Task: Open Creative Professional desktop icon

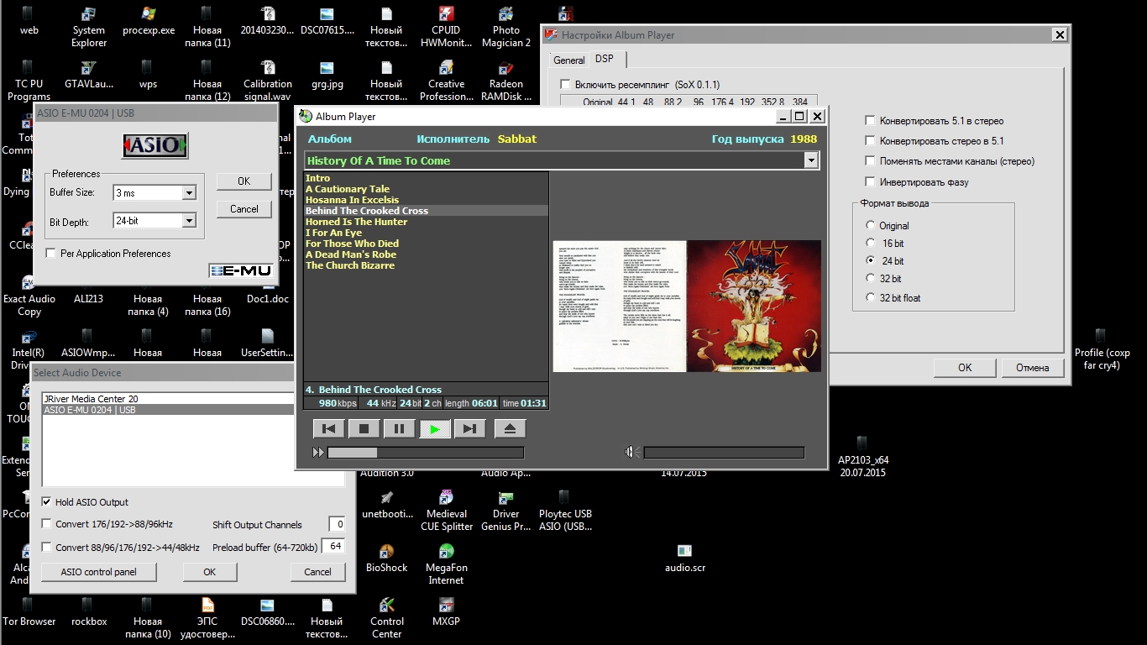Action: click(x=446, y=81)
